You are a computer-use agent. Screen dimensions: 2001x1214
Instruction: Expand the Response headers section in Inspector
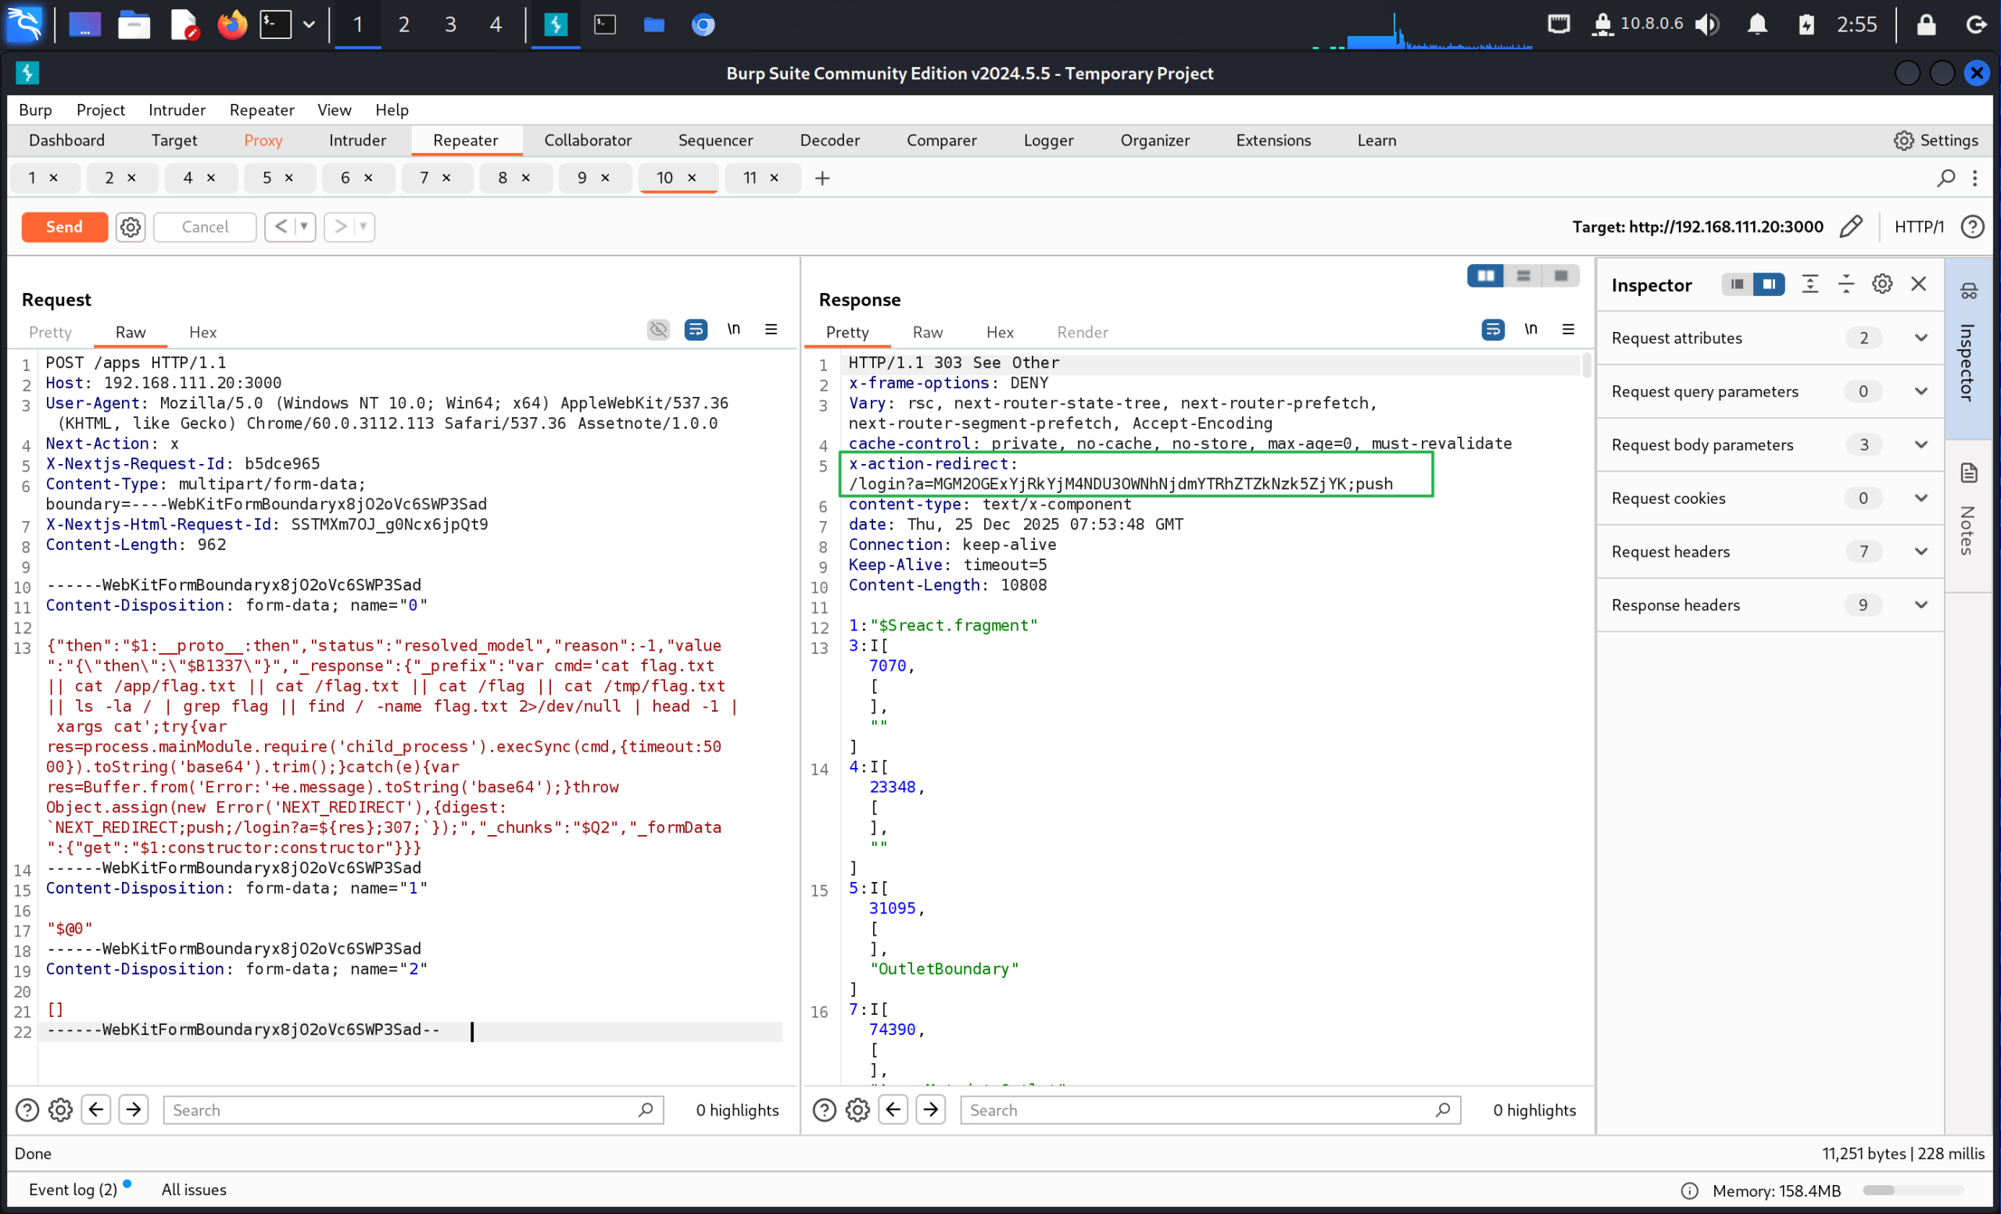tap(1921, 605)
